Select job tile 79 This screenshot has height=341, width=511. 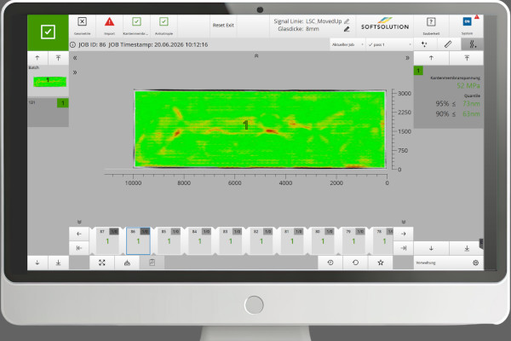(353, 240)
